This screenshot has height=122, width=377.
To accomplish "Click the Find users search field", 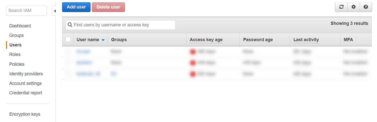I will pos(123,25).
